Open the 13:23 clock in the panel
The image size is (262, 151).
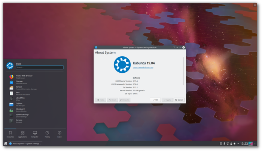[244, 144]
